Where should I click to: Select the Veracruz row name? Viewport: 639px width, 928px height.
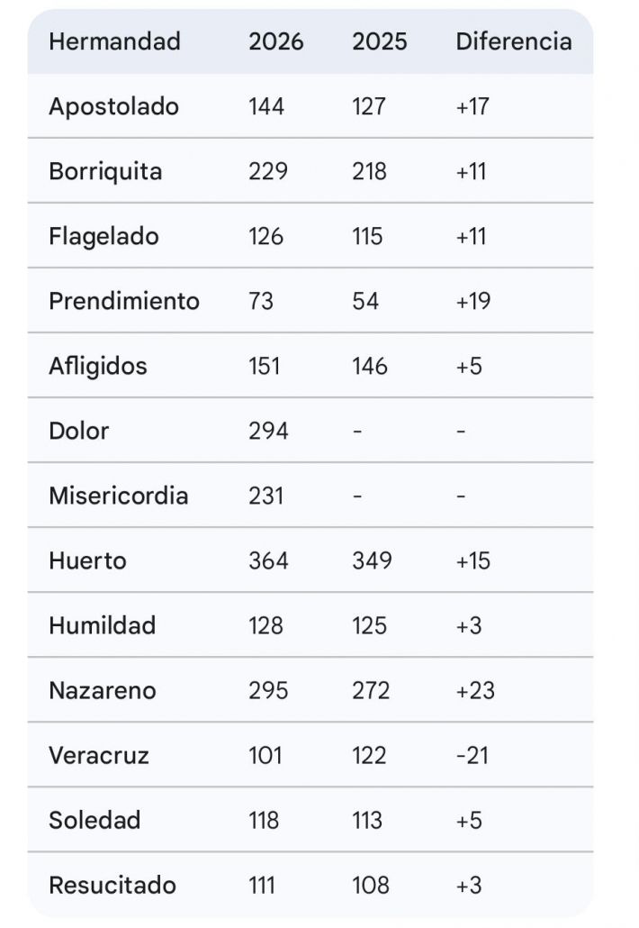click(99, 755)
